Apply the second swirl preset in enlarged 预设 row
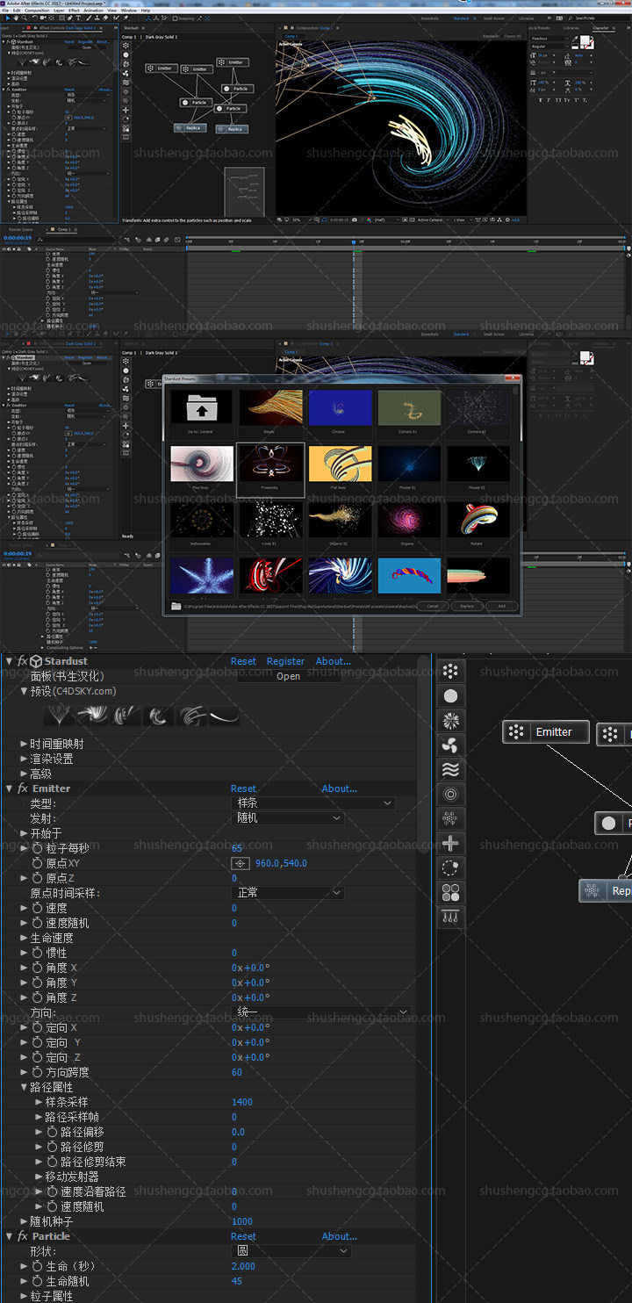The image size is (632, 1303). pyautogui.click(x=92, y=716)
